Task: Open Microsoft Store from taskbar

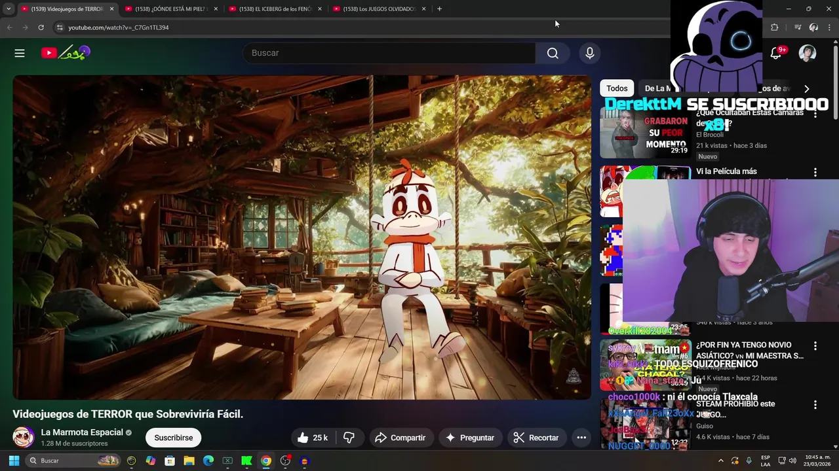Action: pyautogui.click(x=170, y=461)
